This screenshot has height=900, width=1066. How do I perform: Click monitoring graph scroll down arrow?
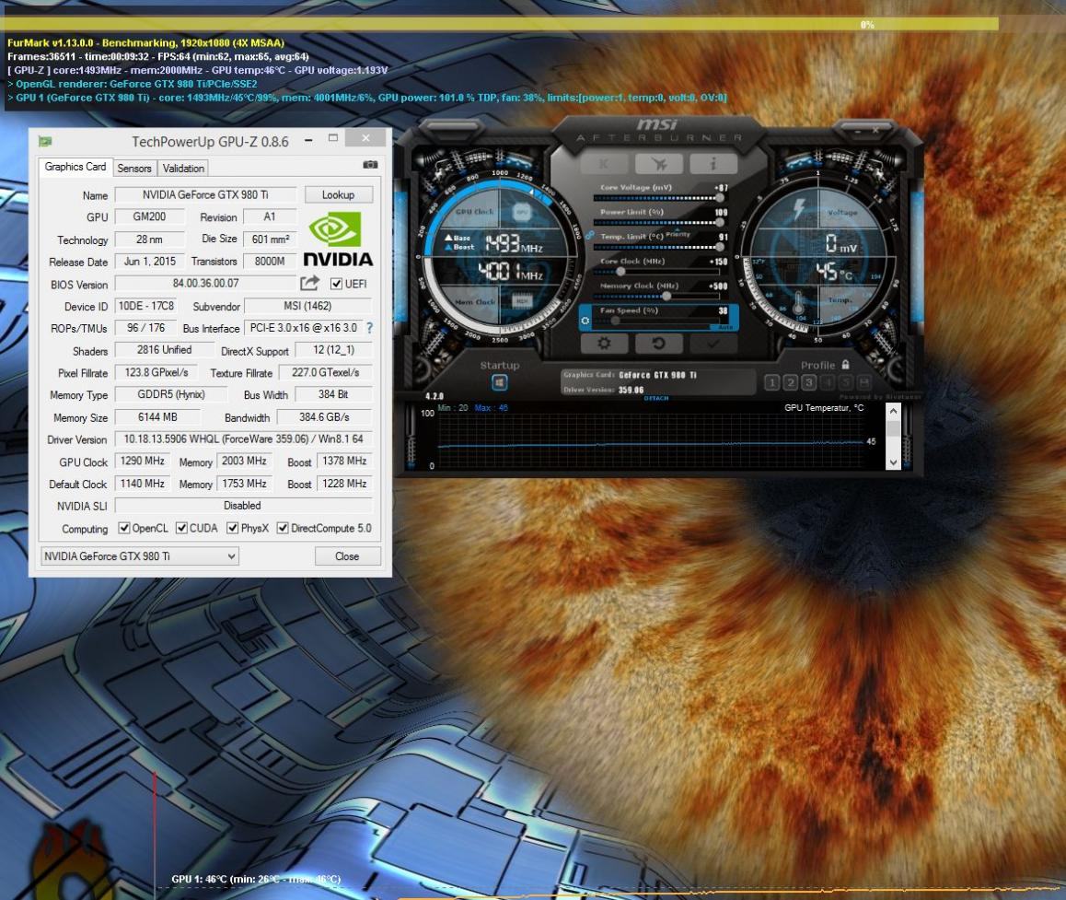click(x=893, y=462)
